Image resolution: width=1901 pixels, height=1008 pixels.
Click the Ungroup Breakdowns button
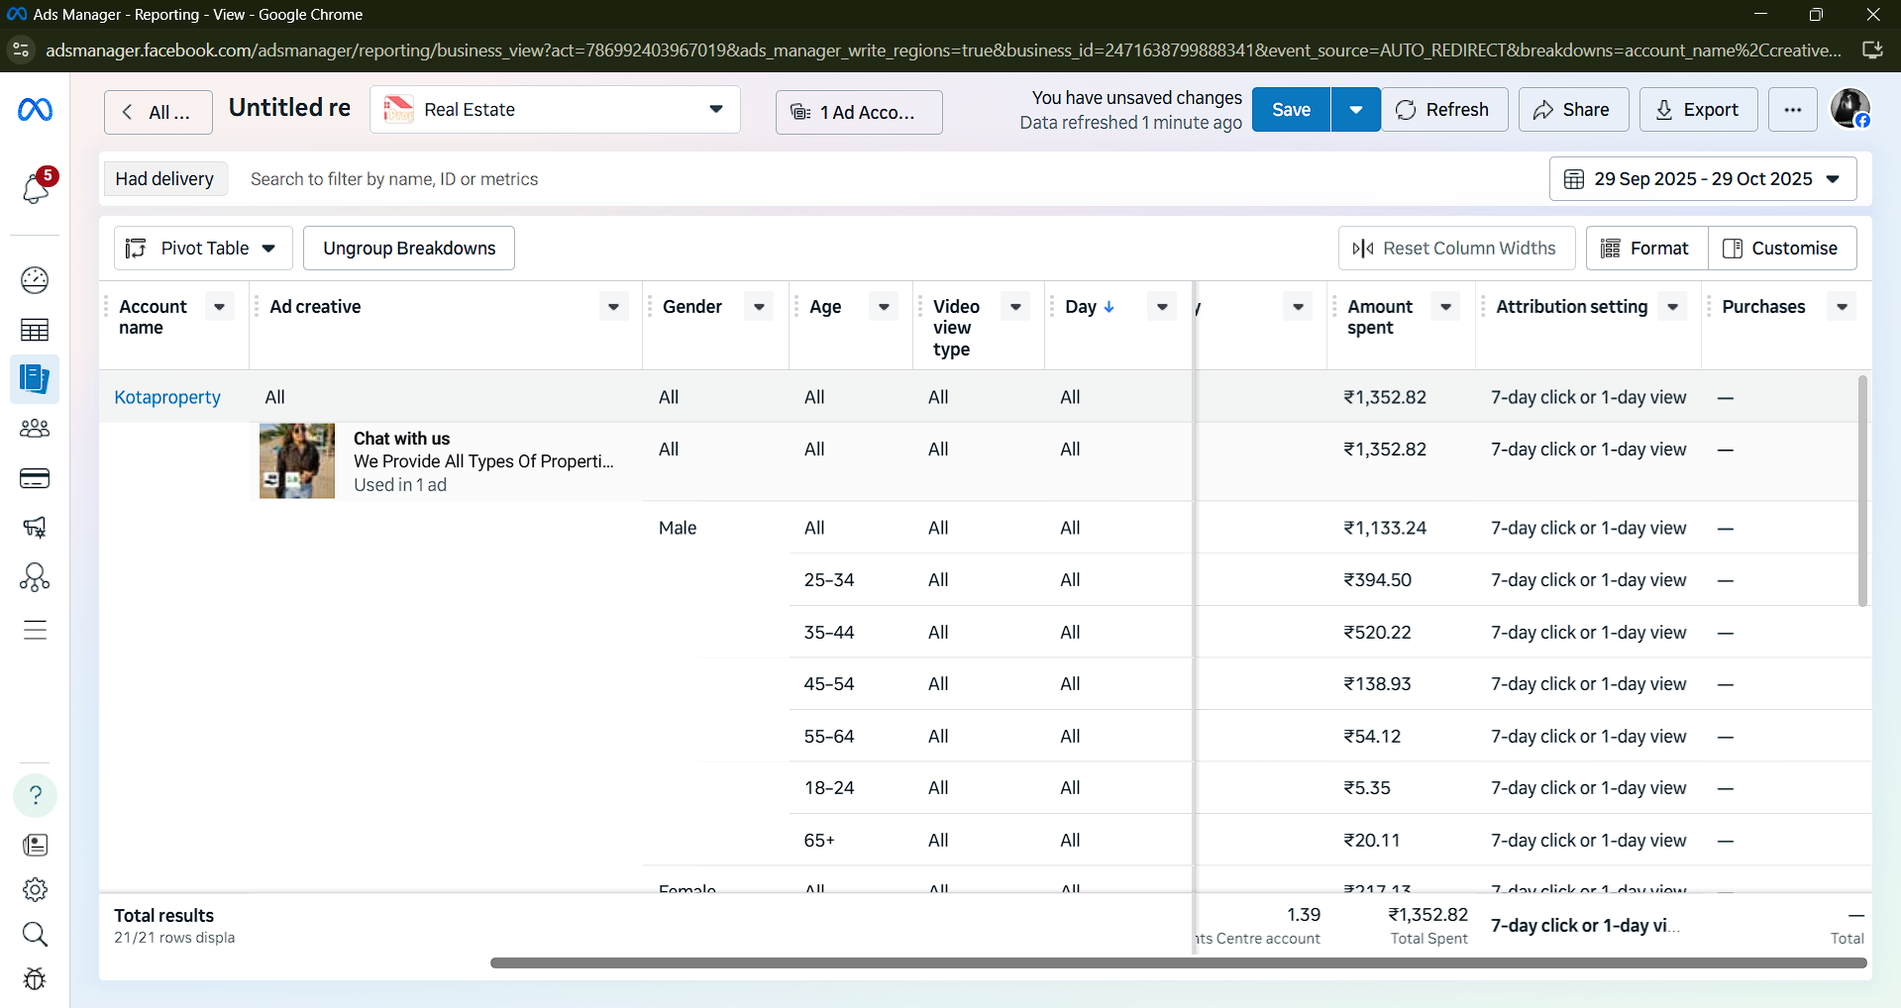coord(409,249)
